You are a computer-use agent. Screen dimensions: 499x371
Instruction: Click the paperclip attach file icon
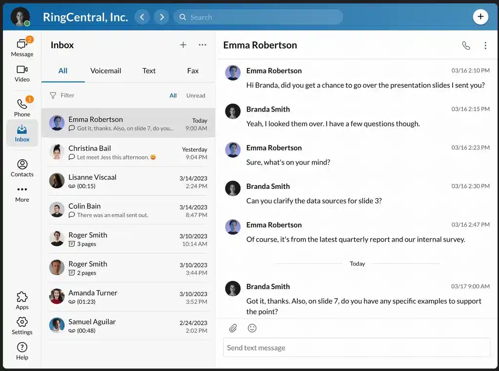point(233,328)
